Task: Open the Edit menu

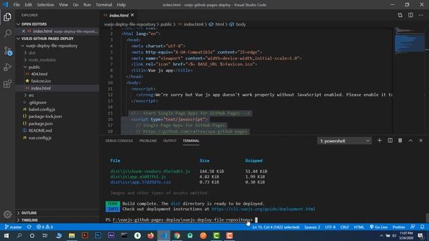Action: click(x=28, y=5)
